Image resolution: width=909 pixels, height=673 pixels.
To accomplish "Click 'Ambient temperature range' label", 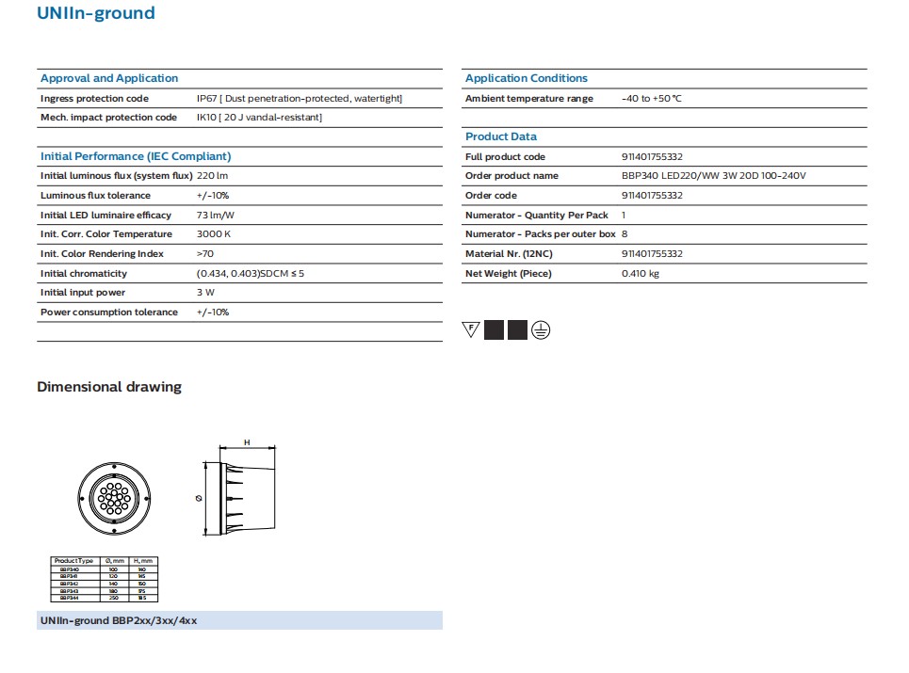I will pyautogui.click(x=529, y=99).
